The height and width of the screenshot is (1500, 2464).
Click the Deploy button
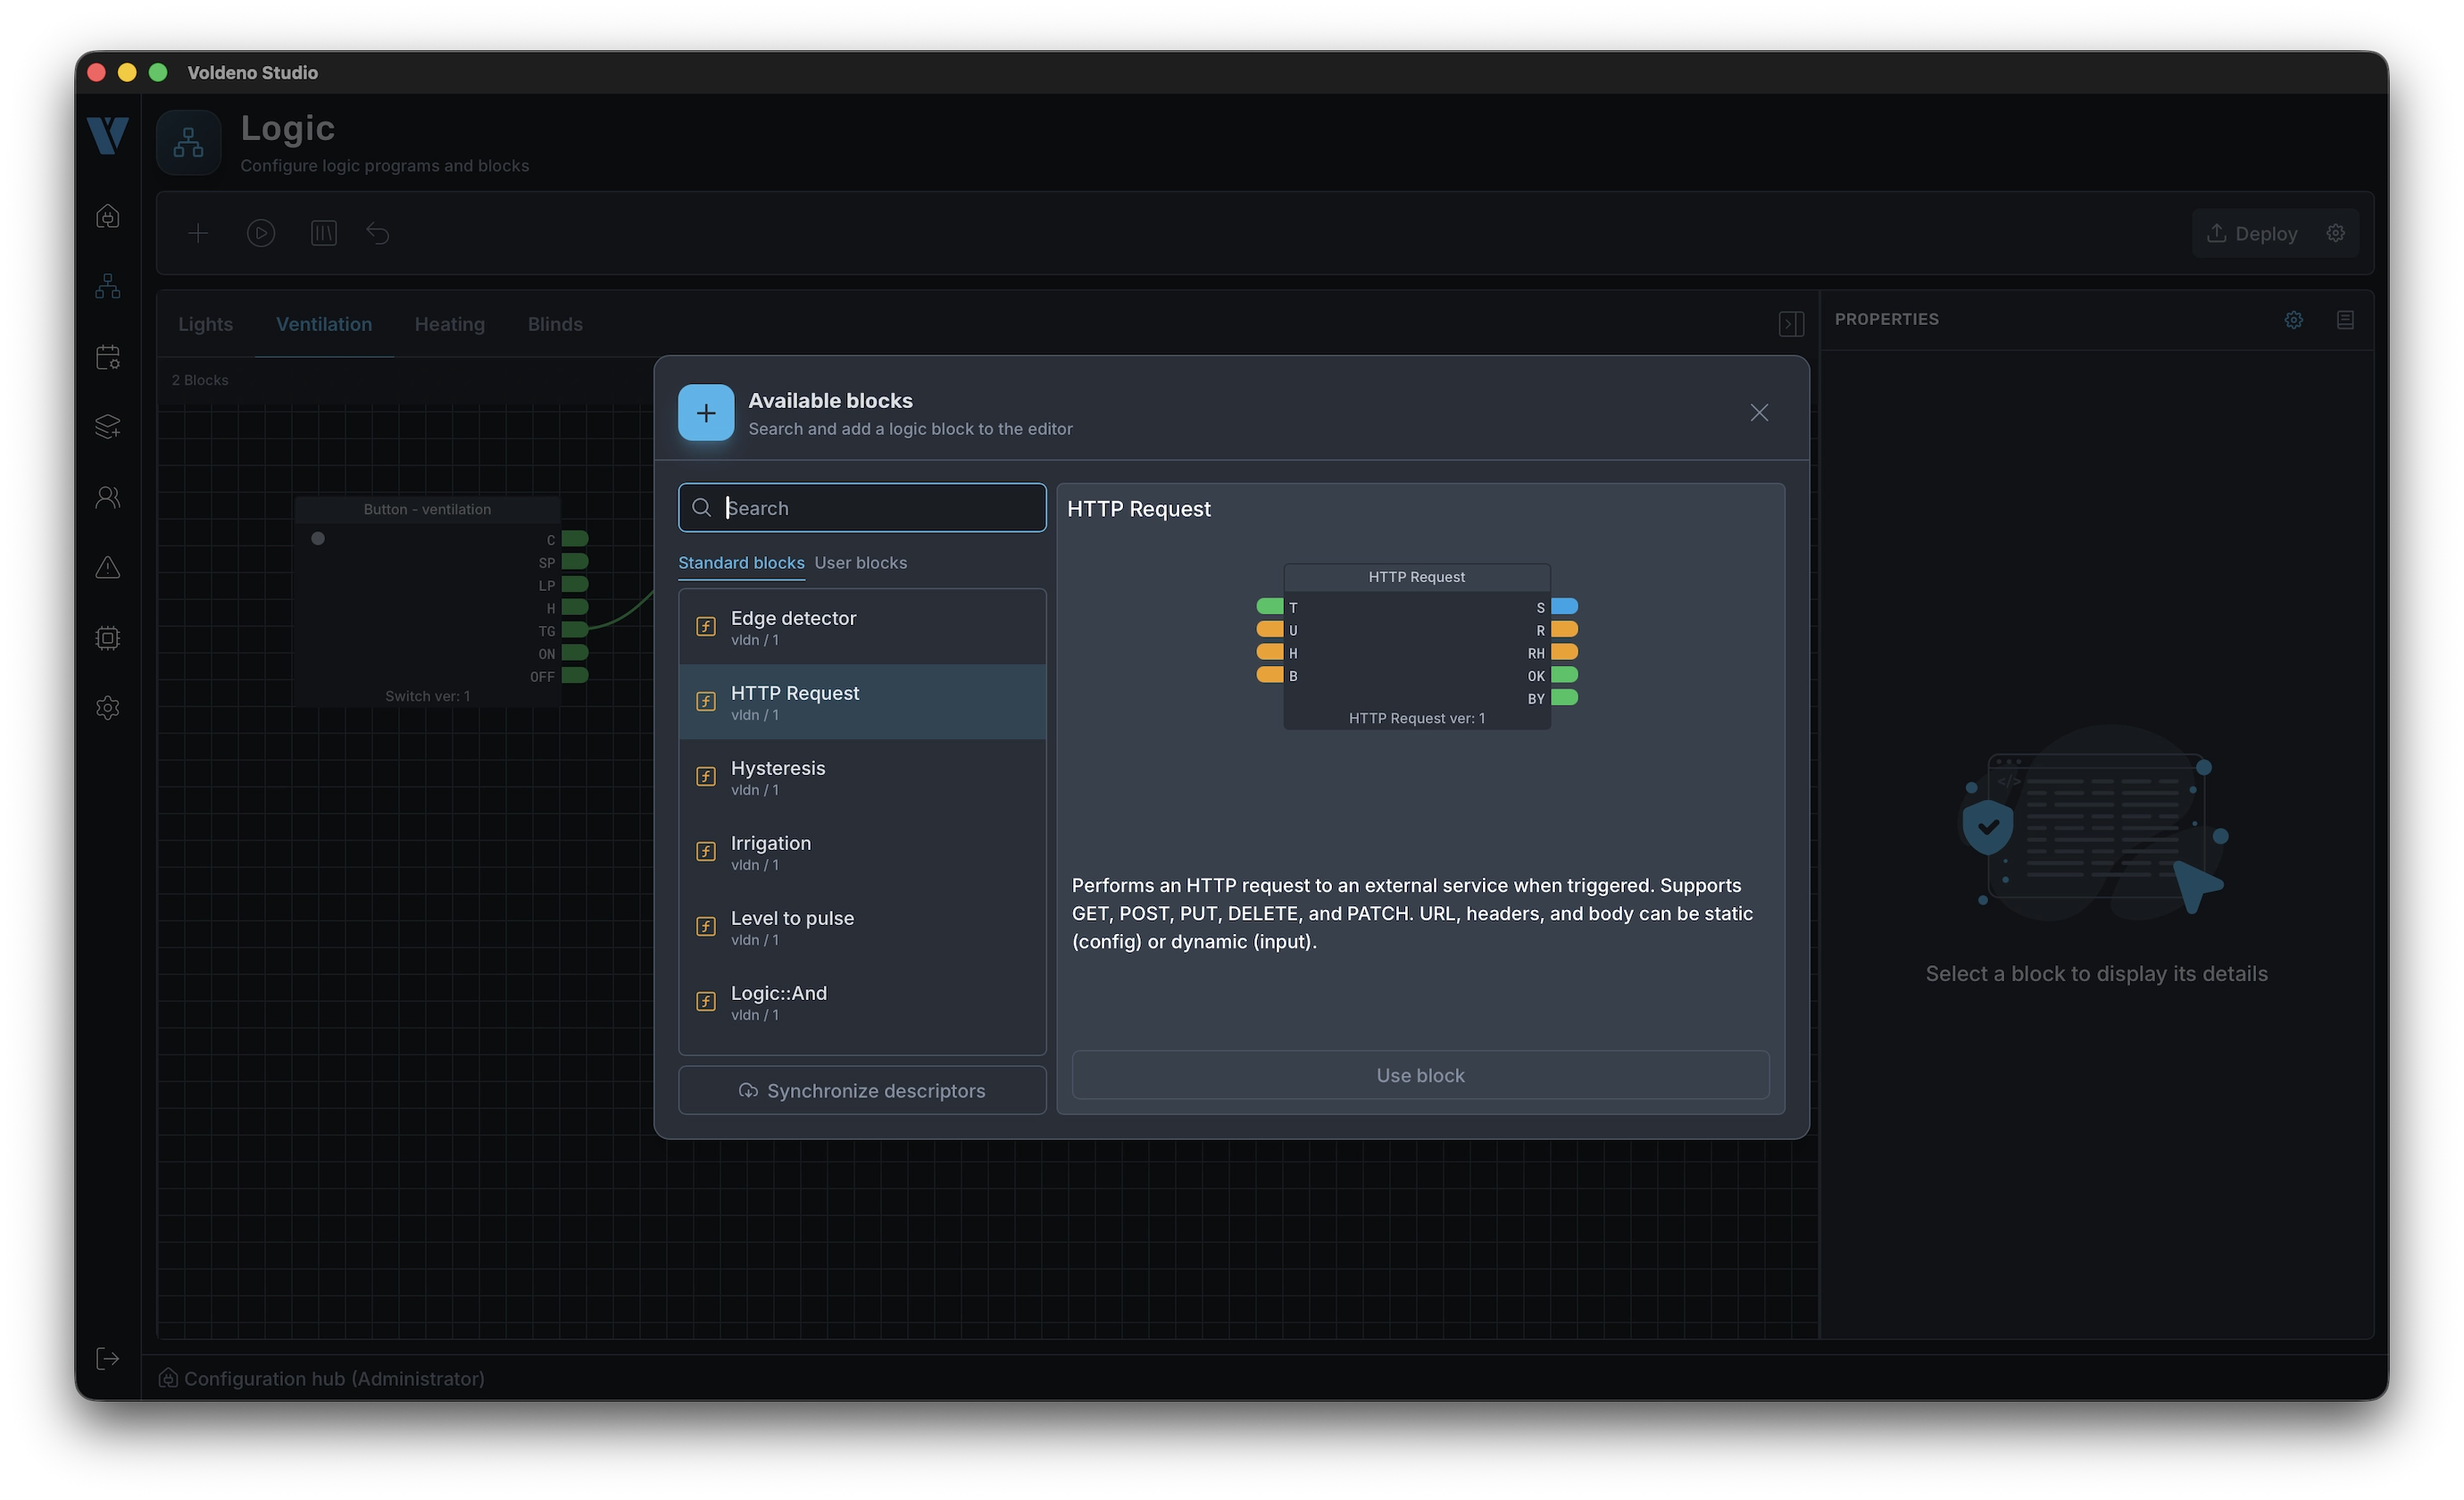coord(2252,233)
